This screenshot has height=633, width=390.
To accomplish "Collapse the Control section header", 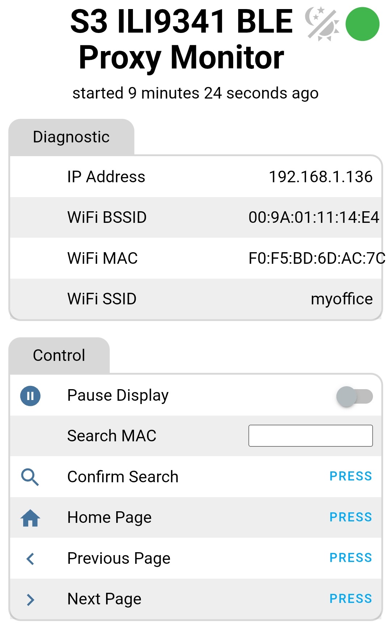I will click(59, 355).
